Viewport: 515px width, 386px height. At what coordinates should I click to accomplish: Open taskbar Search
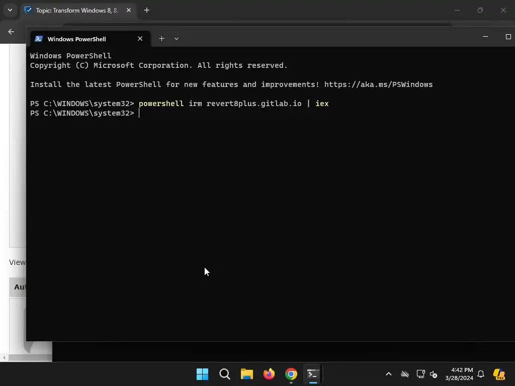click(x=225, y=374)
